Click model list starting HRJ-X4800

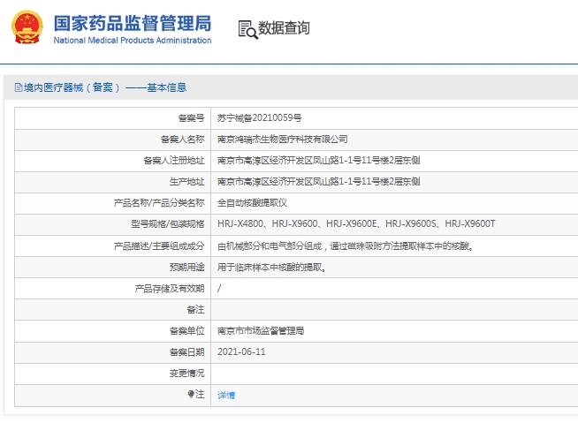click(356, 223)
